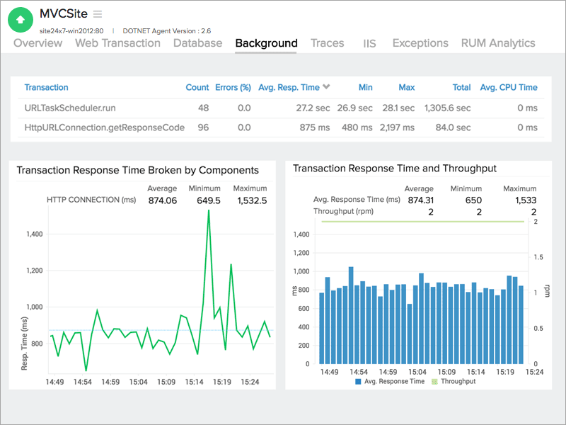This screenshot has width=566, height=425.
Task: Click the sort chevron on Avg. Resp. Time
Action: [x=326, y=87]
